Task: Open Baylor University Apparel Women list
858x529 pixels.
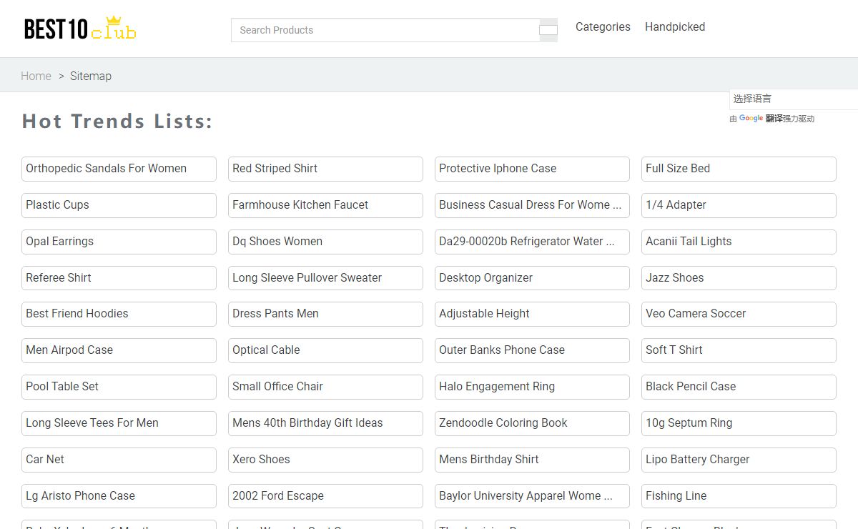Action: tap(532, 496)
